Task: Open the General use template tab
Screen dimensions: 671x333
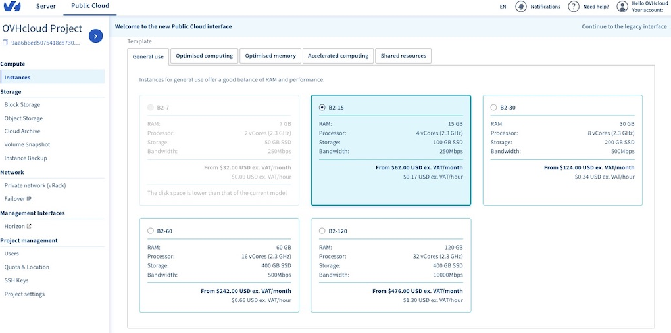Action: click(148, 57)
